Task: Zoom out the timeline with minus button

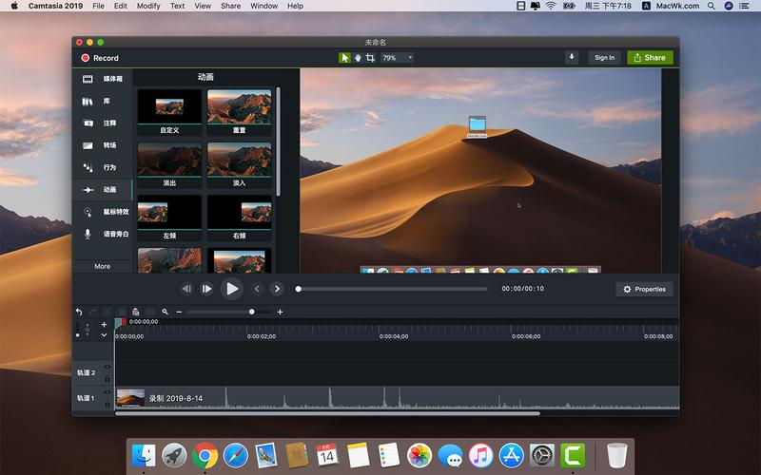Action: (x=179, y=312)
